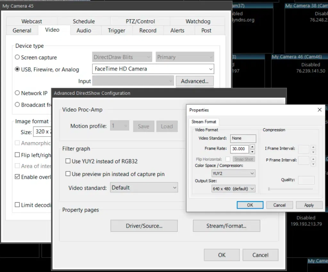Click the Advanced... button
The width and height of the screenshot is (328, 272).
pyautogui.click(x=194, y=81)
